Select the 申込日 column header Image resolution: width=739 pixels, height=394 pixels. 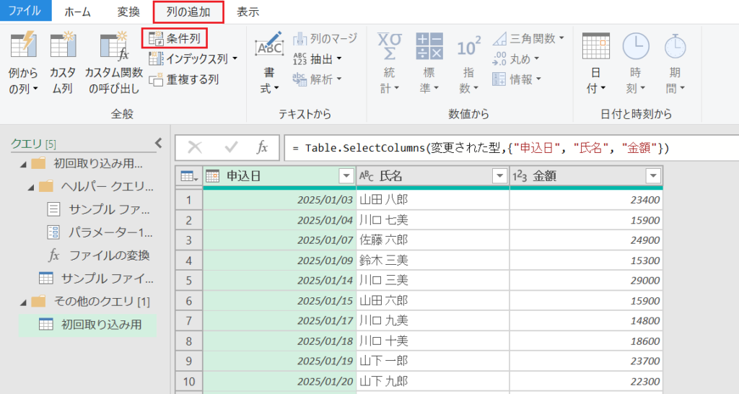[x=279, y=176]
